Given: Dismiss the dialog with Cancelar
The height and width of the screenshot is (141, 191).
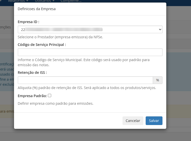Looking at the screenshot, I should [x=133, y=121].
